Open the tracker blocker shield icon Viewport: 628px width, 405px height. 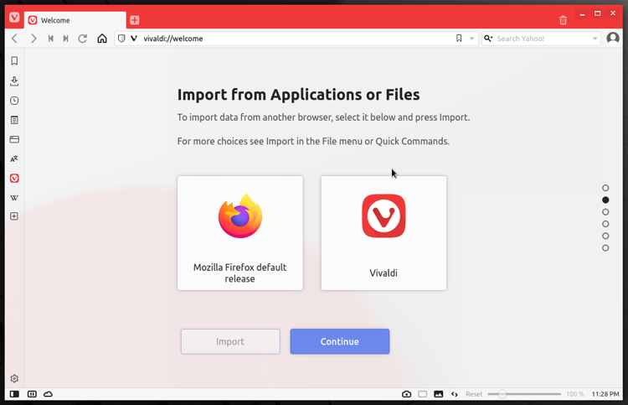[x=121, y=39]
